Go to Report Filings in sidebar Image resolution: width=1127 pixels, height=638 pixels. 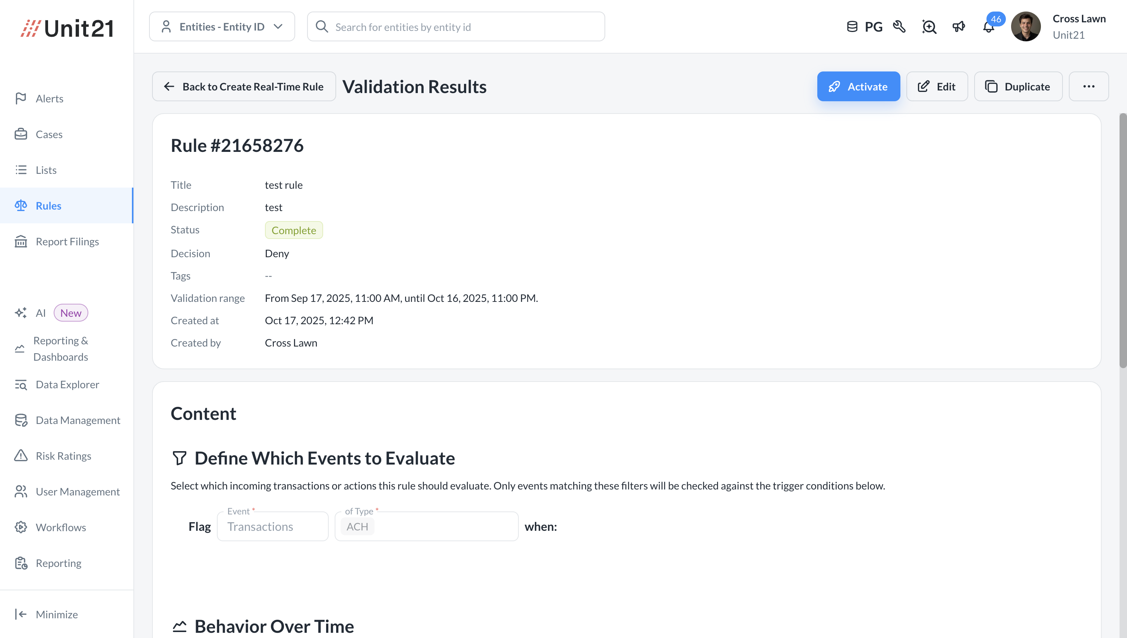point(67,242)
